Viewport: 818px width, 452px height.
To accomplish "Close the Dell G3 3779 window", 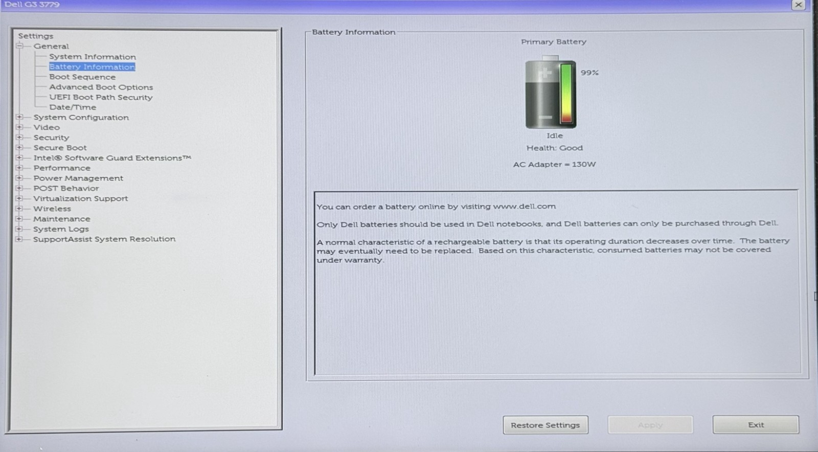I will pyautogui.click(x=799, y=5).
